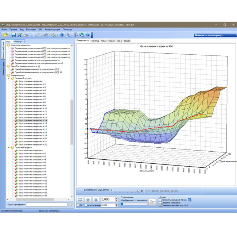Open the 'Конфигурация' menu
237x237 pixels.
tap(52, 30)
